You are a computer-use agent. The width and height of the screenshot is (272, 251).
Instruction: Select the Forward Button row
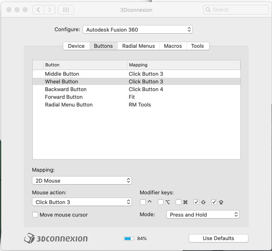pos(136,97)
